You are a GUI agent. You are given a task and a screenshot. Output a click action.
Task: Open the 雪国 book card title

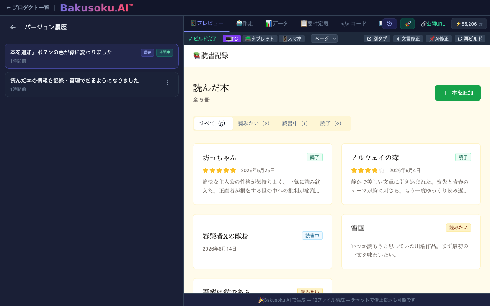pos(358,228)
